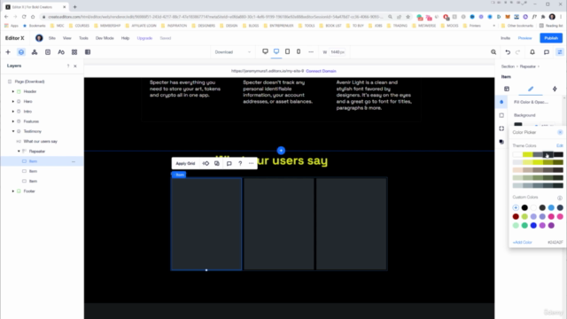
Task: Open the Download page dropdown
Action: coord(232,52)
